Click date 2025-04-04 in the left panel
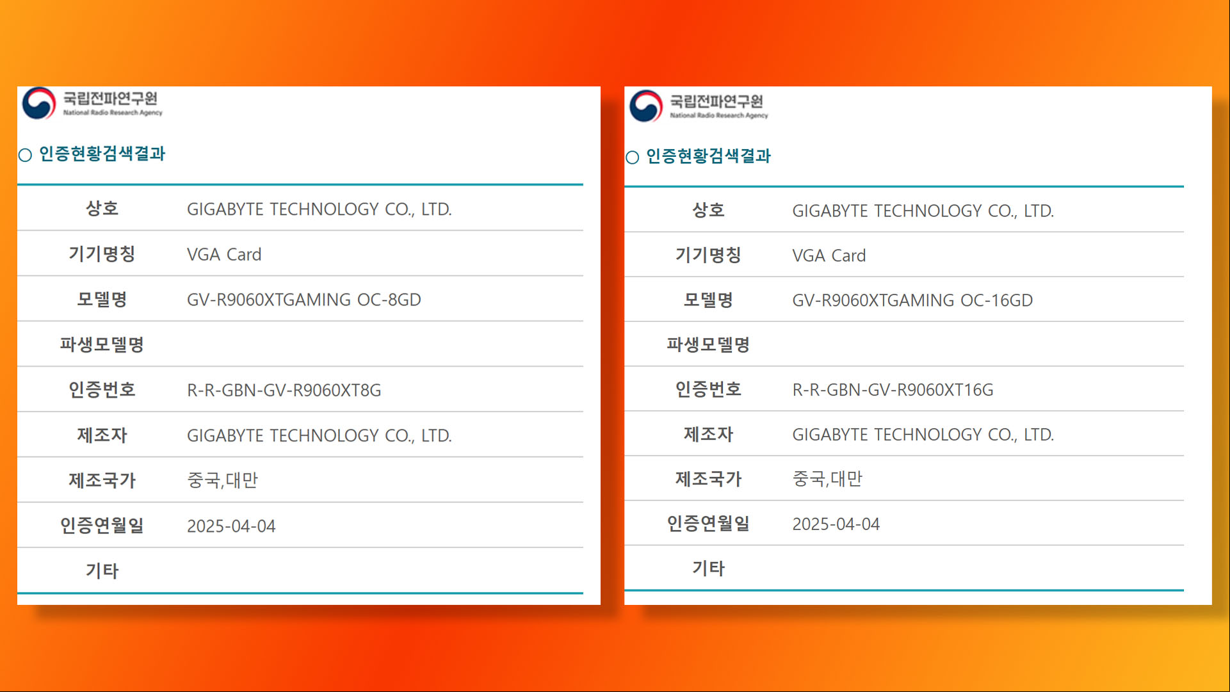 (x=231, y=526)
